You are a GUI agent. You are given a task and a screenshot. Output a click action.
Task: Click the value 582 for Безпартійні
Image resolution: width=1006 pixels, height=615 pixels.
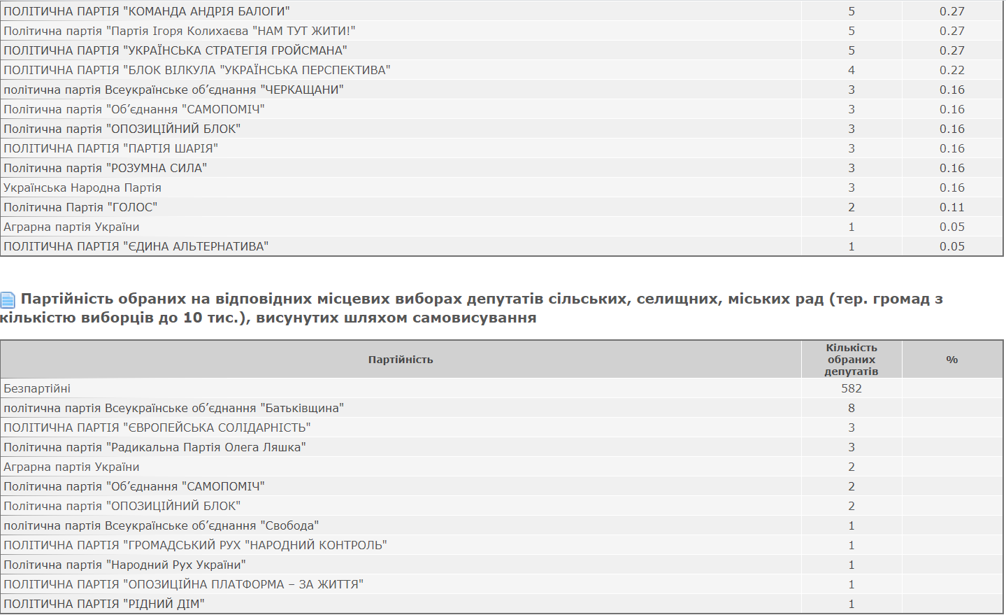[x=851, y=389]
